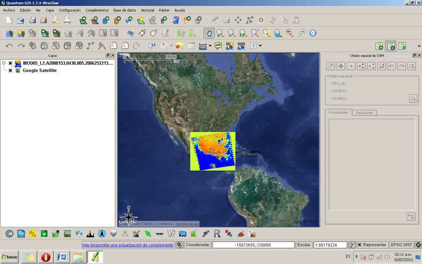
Task: Open the Términos de uso link on the map
Action: [187, 224]
